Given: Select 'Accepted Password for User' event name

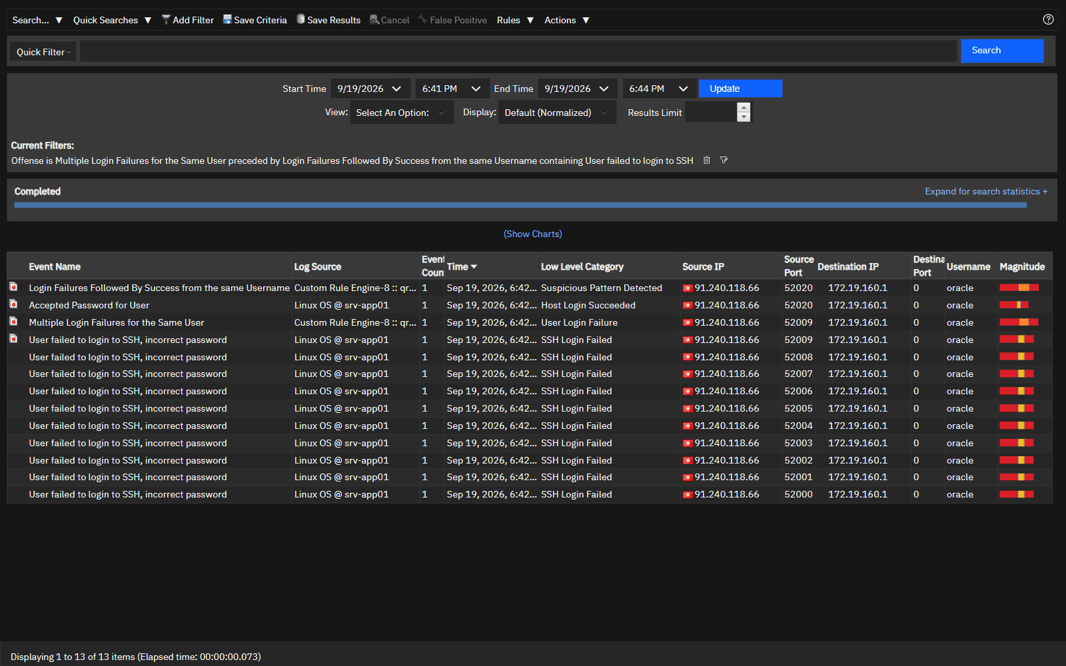Looking at the screenshot, I should [x=89, y=305].
